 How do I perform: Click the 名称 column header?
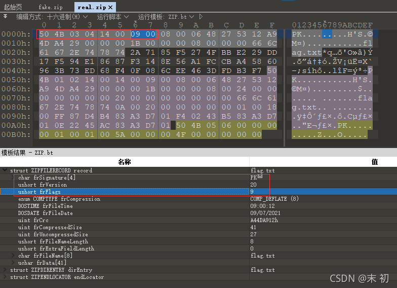[125, 162]
